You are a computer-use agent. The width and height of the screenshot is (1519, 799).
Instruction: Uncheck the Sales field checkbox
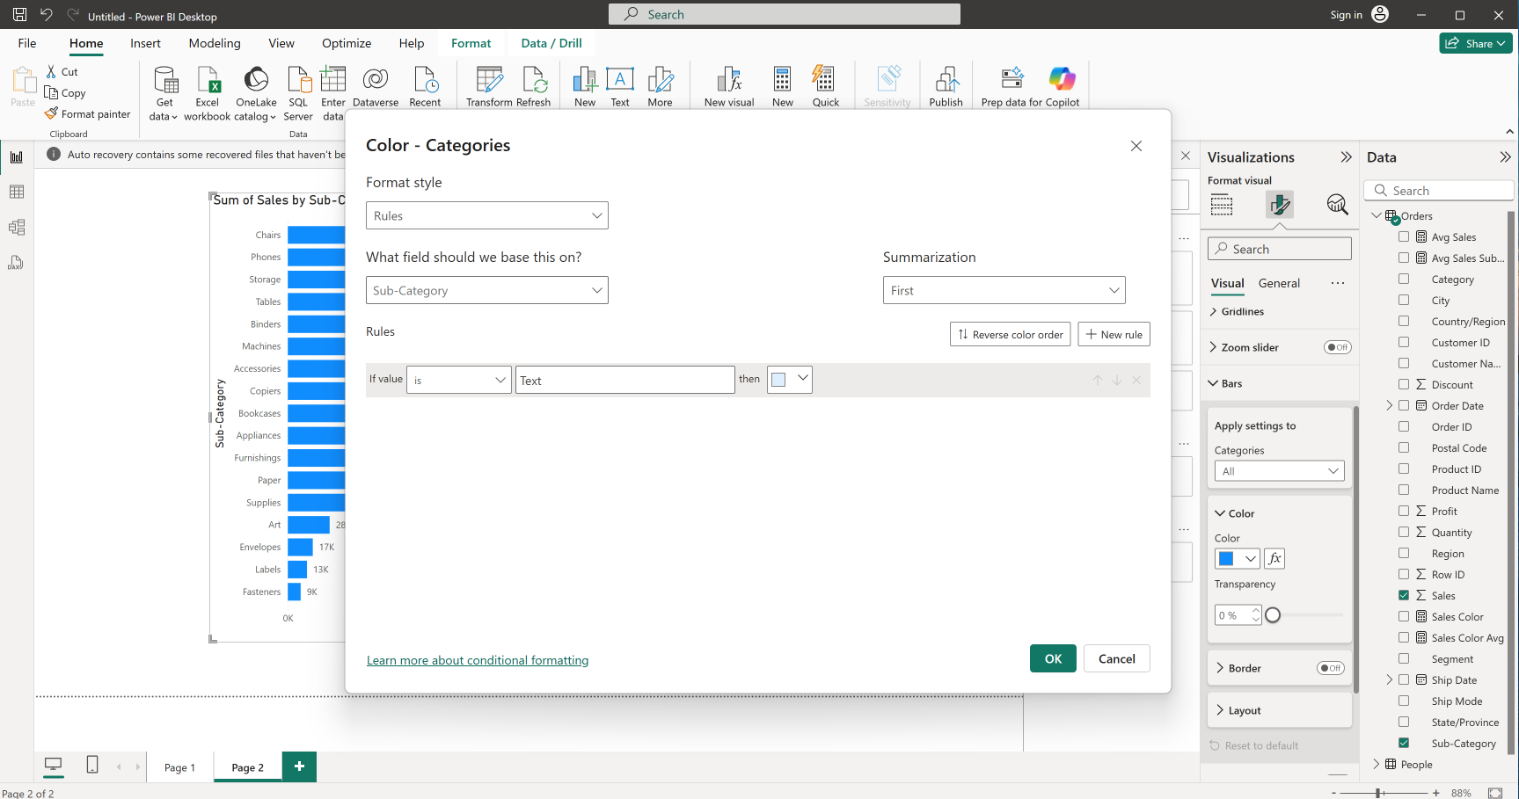[1404, 596]
